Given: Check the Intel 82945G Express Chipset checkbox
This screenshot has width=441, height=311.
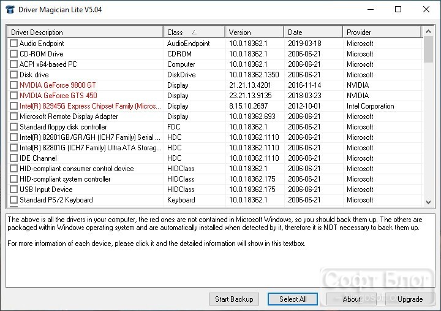Looking at the screenshot, I should [13, 106].
